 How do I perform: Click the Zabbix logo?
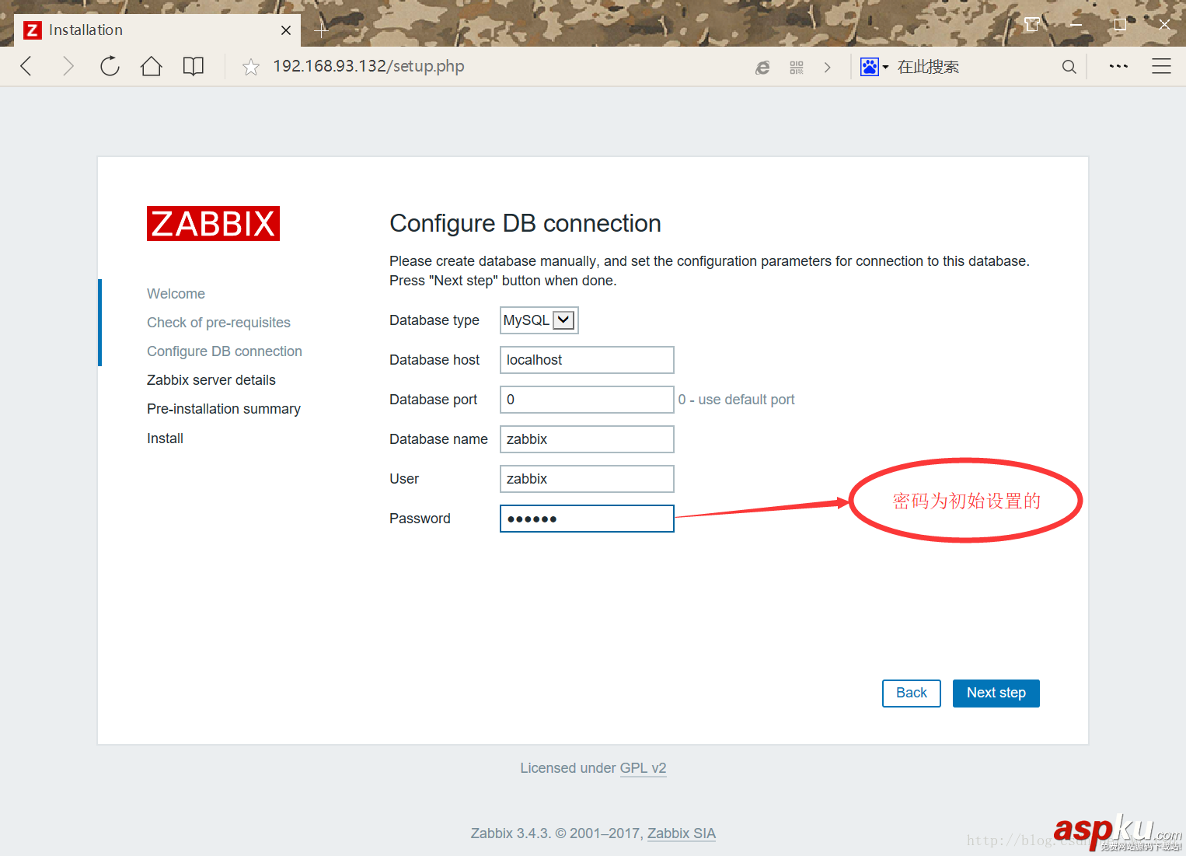point(213,223)
